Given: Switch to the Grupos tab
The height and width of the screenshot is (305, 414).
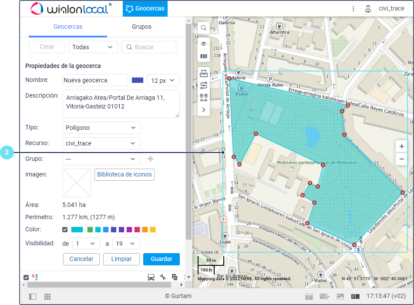Looking at the screenshot, I should click(141, 27).
